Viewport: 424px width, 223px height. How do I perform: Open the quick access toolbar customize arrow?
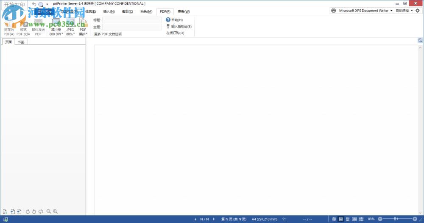(x=47, y=4)
